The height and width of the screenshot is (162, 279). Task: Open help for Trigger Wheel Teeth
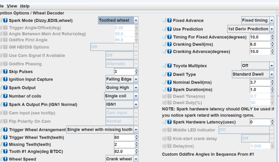[5, 137]
